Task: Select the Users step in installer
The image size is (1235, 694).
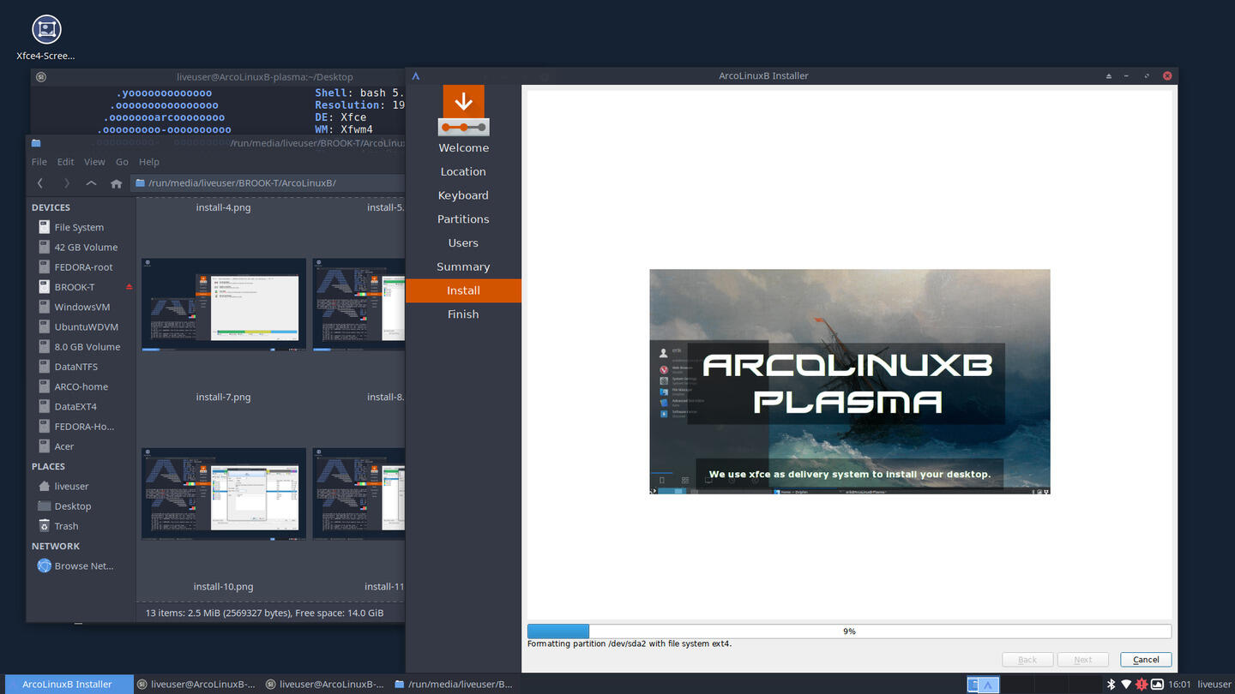Action: click(463, 243)
